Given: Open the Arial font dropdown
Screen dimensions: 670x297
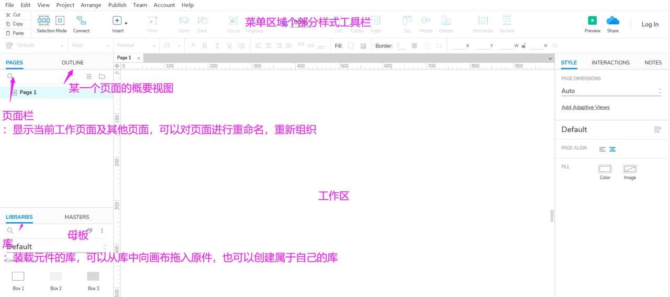Looking at the screenshot, I should pyautogui.click(x=90, y=45).
